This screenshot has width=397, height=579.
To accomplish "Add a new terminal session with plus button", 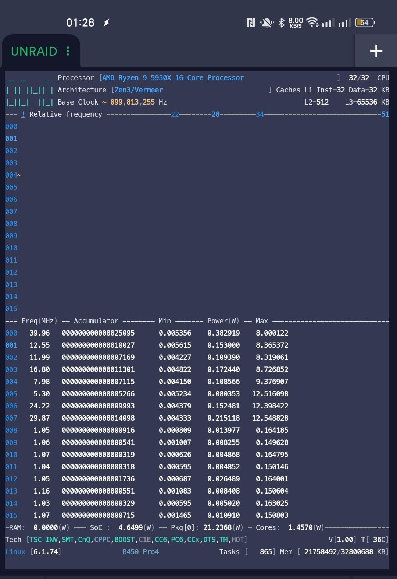I will (376, 51).
